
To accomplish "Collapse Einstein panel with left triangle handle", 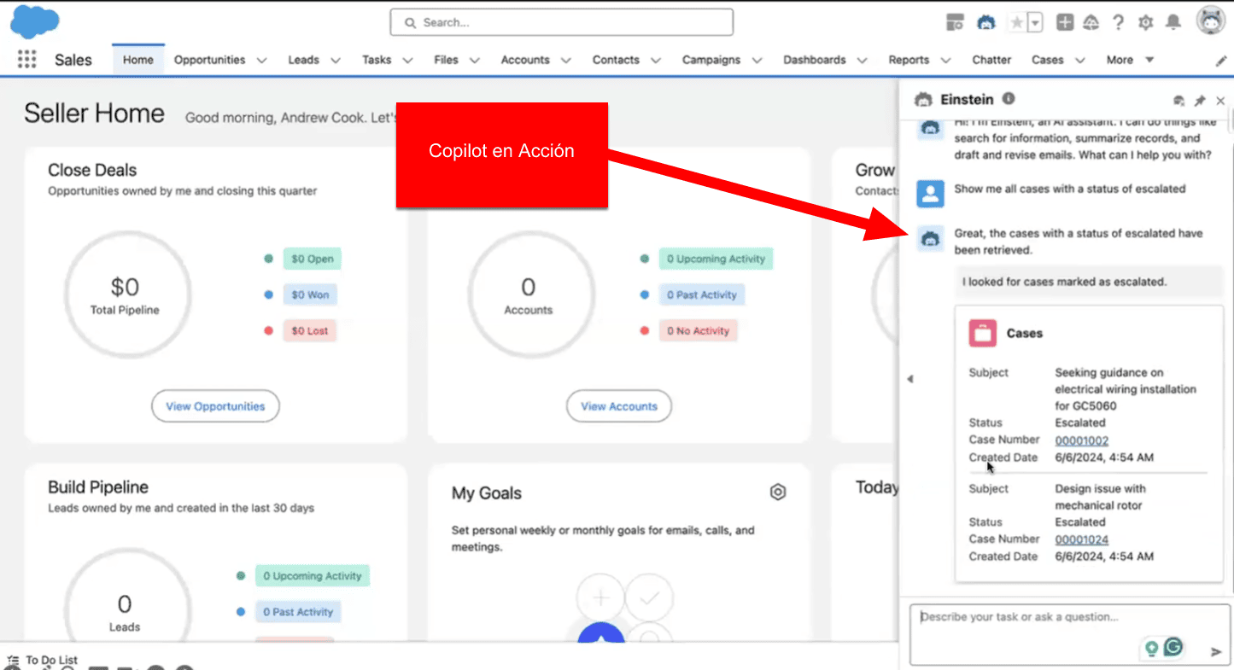I will click(x=909, y=379).
